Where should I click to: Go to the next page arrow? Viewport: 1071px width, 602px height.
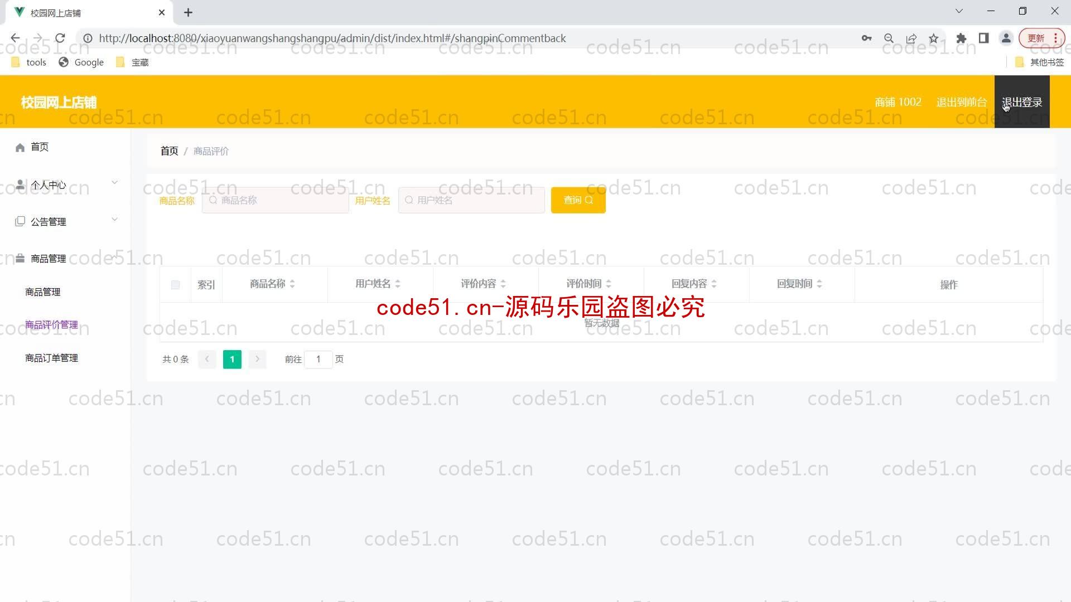pyautogui.click(x=257, y=359)
